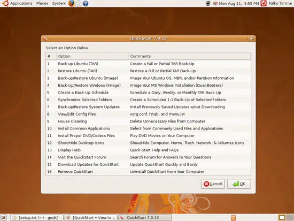Select Remove QuickStart row
The image size is (294, 221).
pyautogui.click(x=148, y=172)
